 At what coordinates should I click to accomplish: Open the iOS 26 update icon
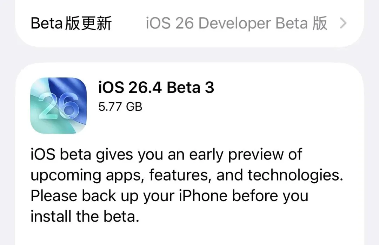tap(58, 106)
